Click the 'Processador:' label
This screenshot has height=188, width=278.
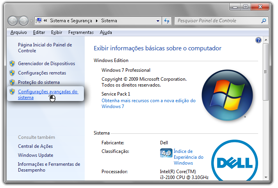click(x=114, y=172)
